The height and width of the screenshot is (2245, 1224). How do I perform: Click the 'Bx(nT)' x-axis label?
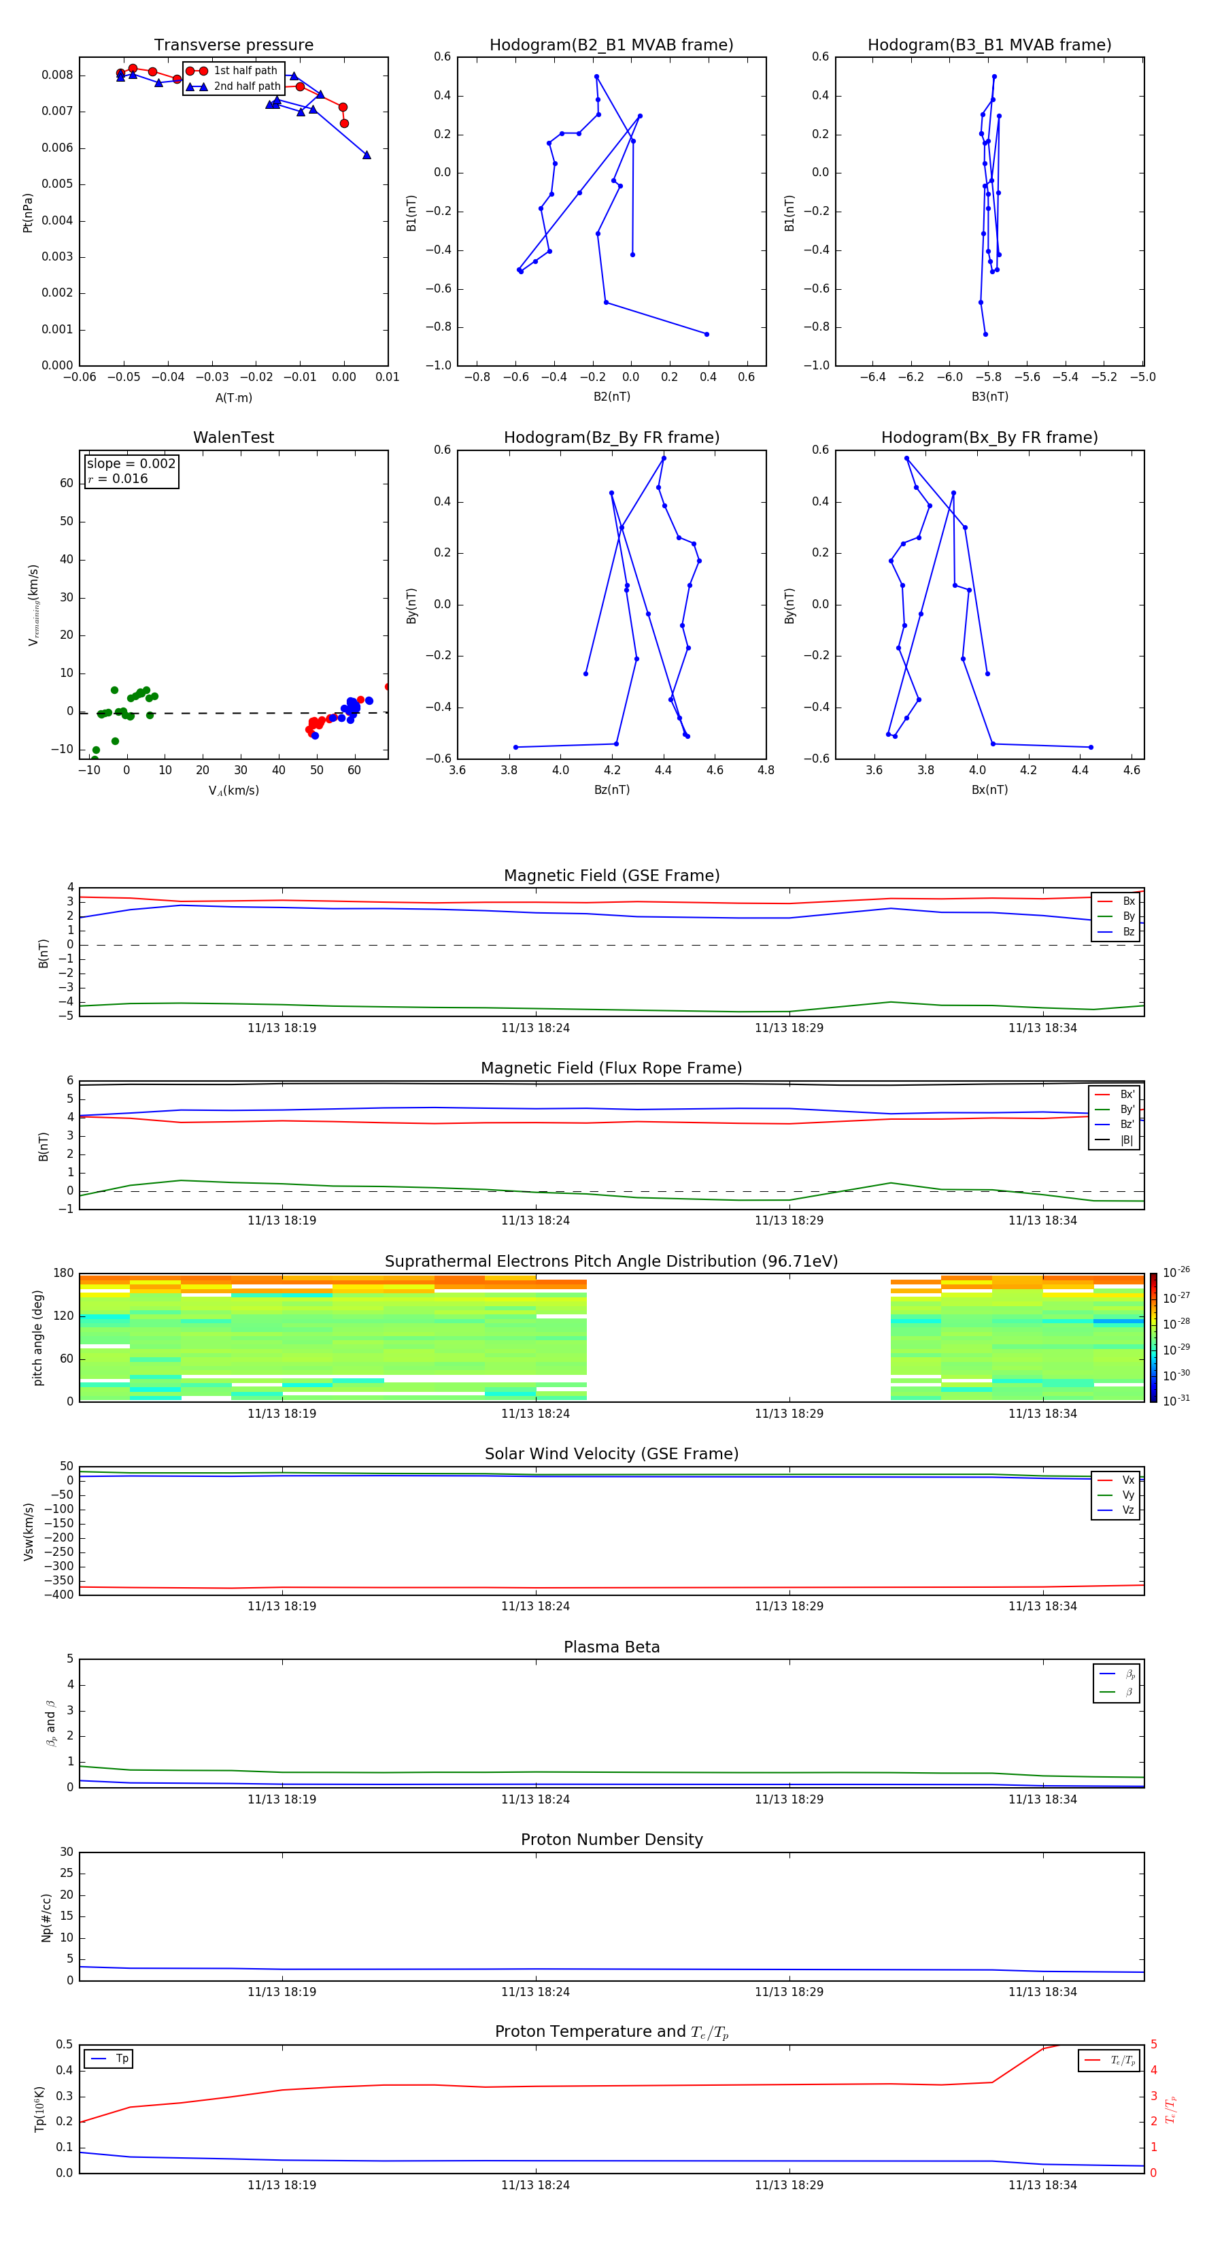coord(989,790)
